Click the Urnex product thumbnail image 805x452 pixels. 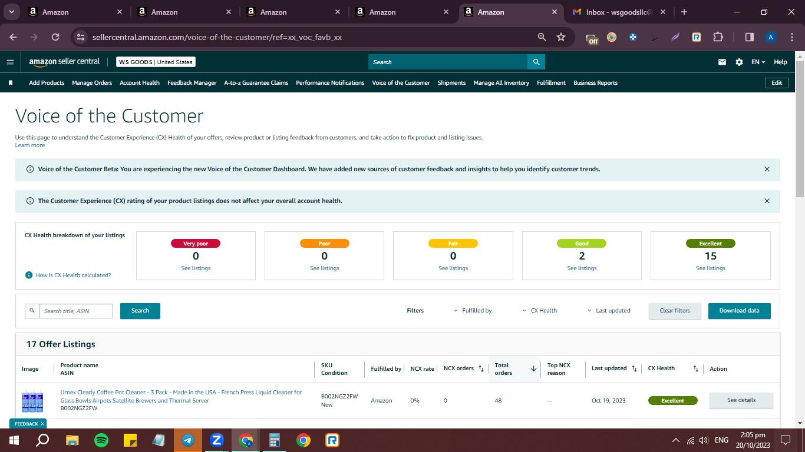click(x=32, y=400)
